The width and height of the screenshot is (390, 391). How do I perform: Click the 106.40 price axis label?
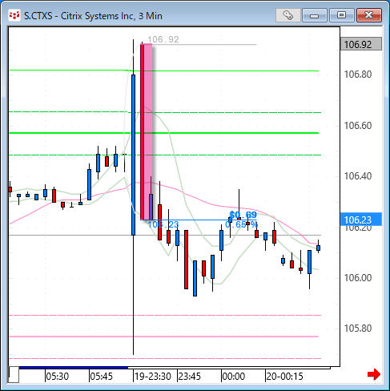[358, 176]
